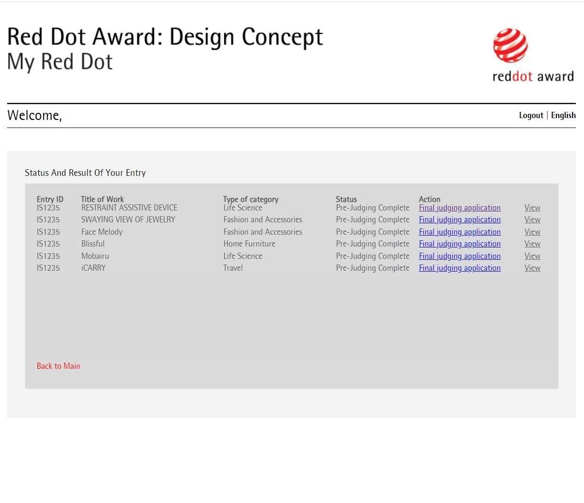Select the title iCARRY

[93, 268]
